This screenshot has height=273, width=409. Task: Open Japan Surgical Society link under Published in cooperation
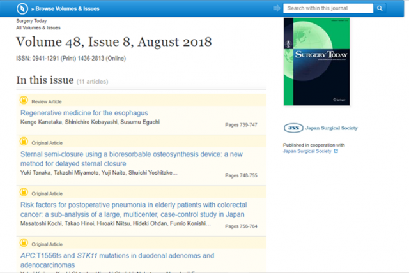coord(307,152)
